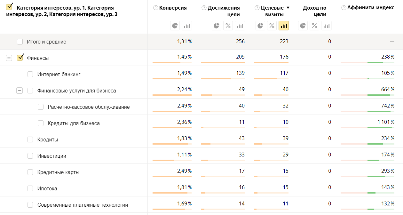The height and width of the screenshot is (215, 403).
Task: Select the Кредиты row checkbox
Action: tap(30, 139)
